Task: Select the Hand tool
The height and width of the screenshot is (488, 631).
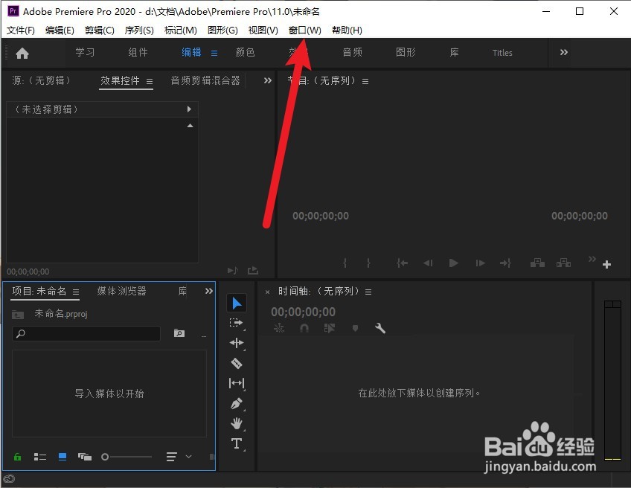Action: [237, 423]
